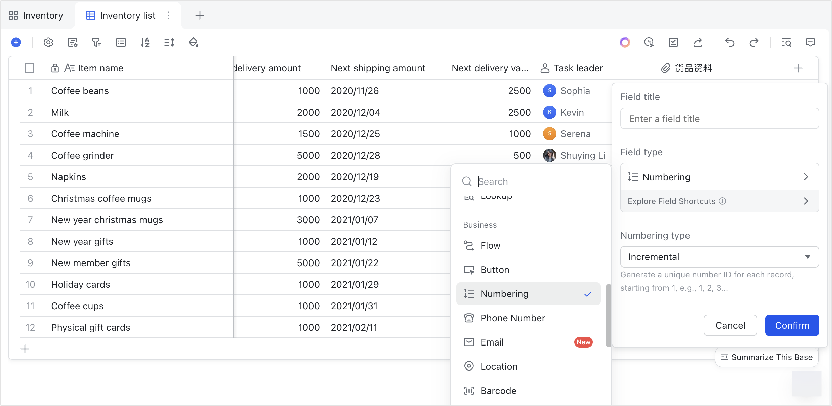Screen dimensions: 832x406
Task: Tick the select-all checkbox in header
Action: 30,68
